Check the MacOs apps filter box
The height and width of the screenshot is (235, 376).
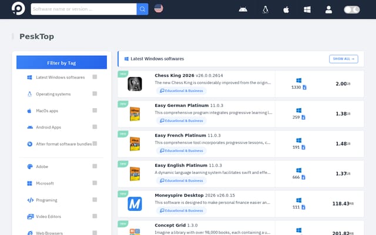95,110
